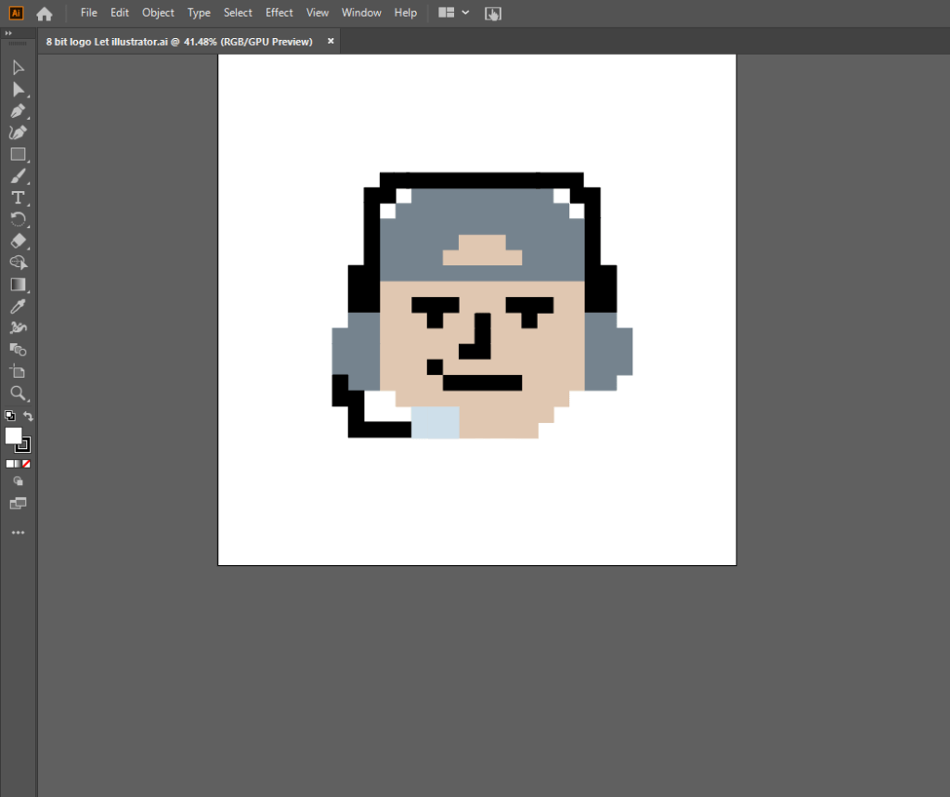Open the Object menu
The height and width of the screenshot is (797, 950).
[x=158, y=13]
